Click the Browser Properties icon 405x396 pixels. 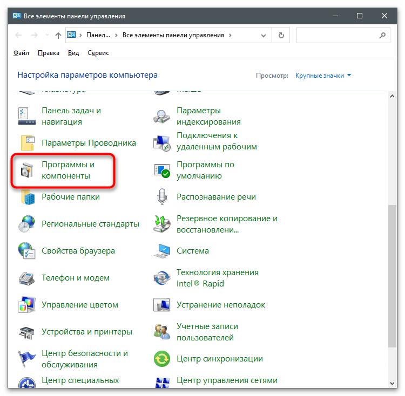27,250
